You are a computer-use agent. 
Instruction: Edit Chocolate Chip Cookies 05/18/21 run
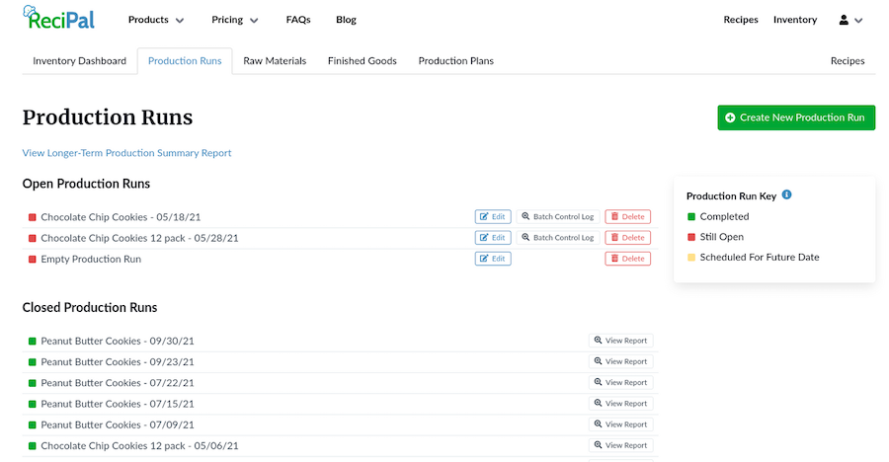point(492,217)
